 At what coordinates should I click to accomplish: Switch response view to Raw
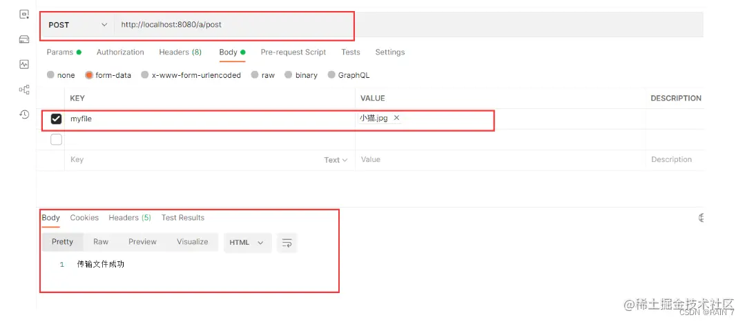pyautogui.click(x=101, y=242)
